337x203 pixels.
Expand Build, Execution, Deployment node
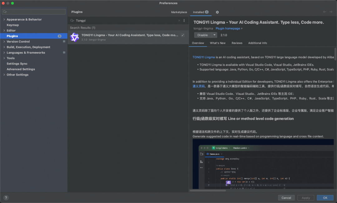click(x=4, y=47)
